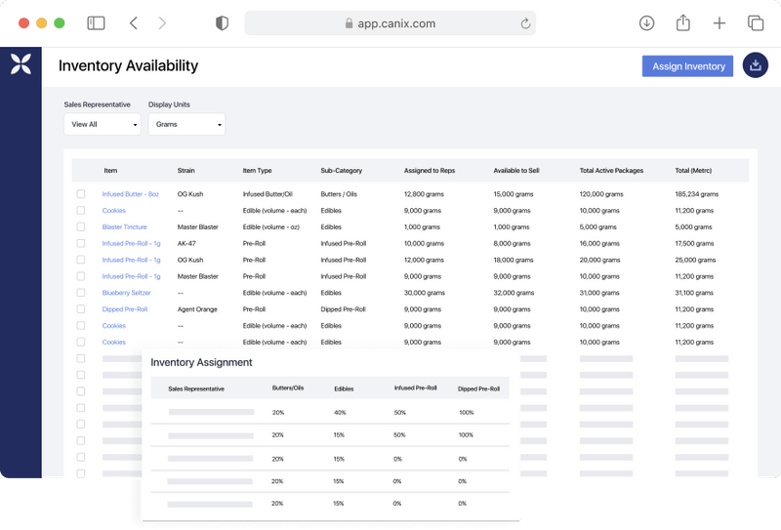
Task: Click the 32,000 grams available cell
Action: (x=514, y=293)
